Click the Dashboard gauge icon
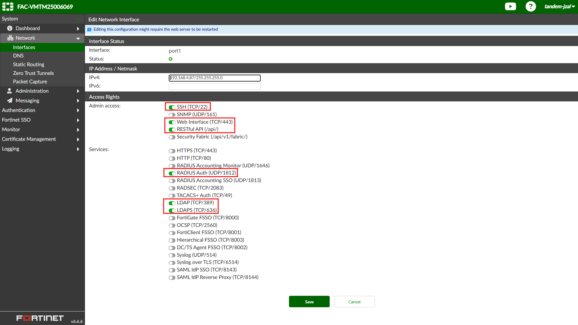 click(10, 28)
